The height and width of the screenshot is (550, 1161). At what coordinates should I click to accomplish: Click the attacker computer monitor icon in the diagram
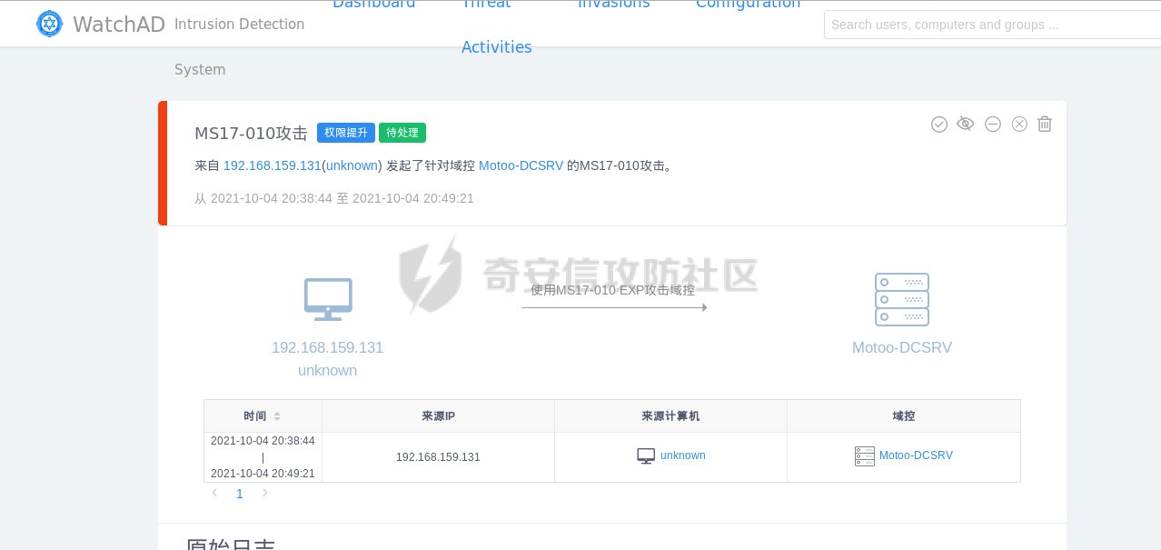click(x=327, y=299)
